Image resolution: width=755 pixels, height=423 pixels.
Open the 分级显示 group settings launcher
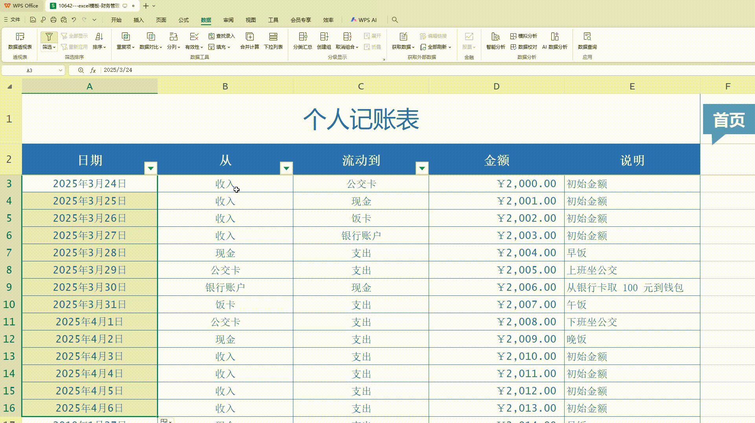click(384, 59)
